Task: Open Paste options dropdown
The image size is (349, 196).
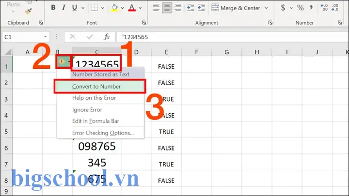Action: 13,11
